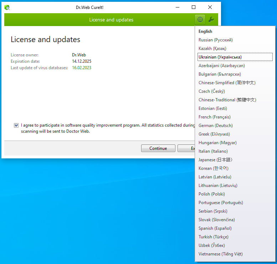The height and width of the screenshot is (264, 277).
Task: Click the Dr.Web CureIt! app icon in title bar
Action: (7, 7)
